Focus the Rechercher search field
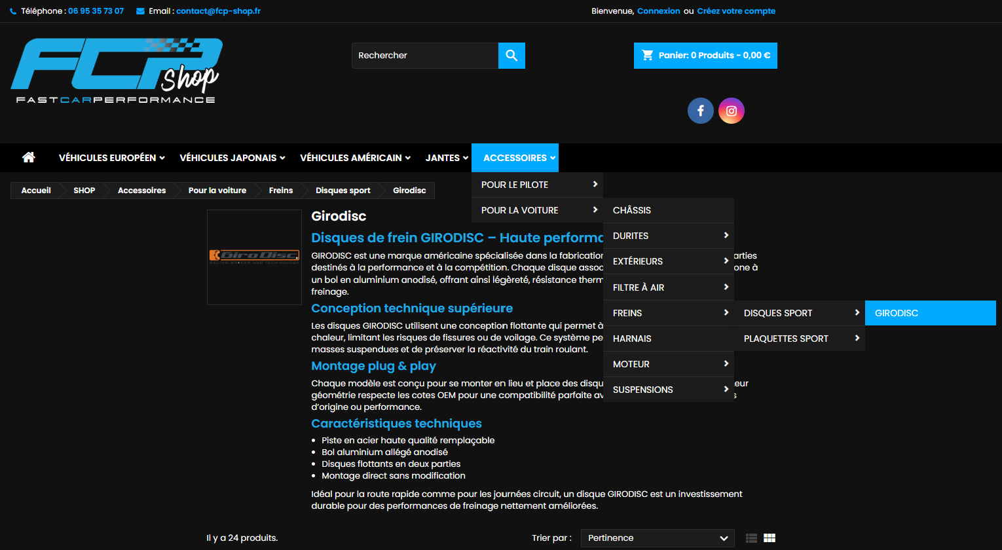This screenshot has width=1002, height=550. pyautogui.click(x=425, y=56)
